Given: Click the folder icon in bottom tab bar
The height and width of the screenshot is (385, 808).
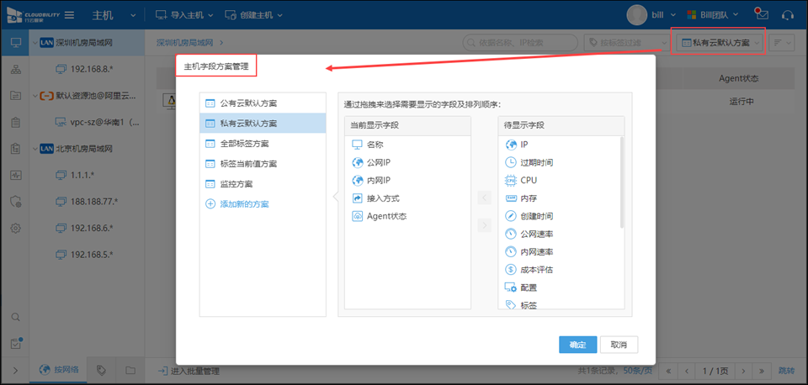Looking at the screenshot, I should point(130,370).
